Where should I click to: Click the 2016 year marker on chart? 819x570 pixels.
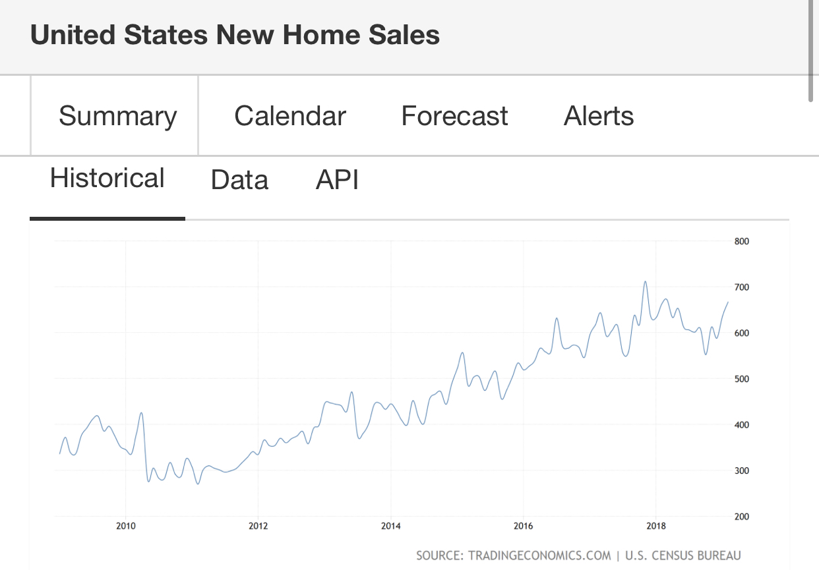(524, 526)
